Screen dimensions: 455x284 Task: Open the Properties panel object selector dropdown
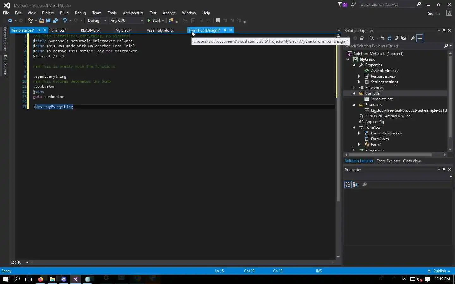tap(451, 177)
